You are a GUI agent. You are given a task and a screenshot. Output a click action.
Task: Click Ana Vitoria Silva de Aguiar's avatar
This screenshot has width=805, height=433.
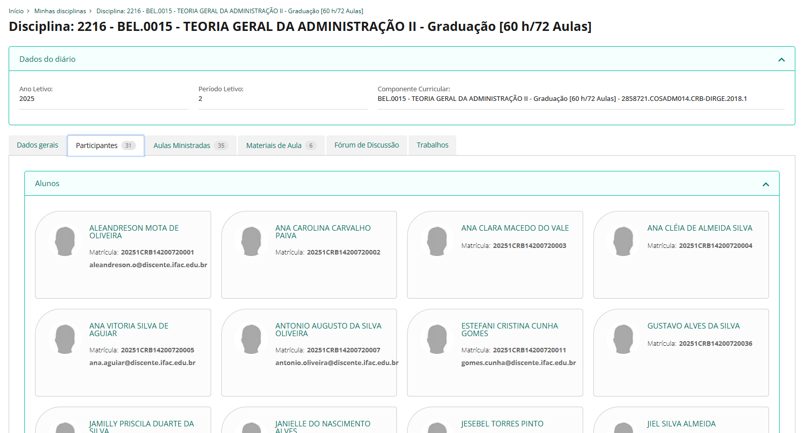pos(65,339)
